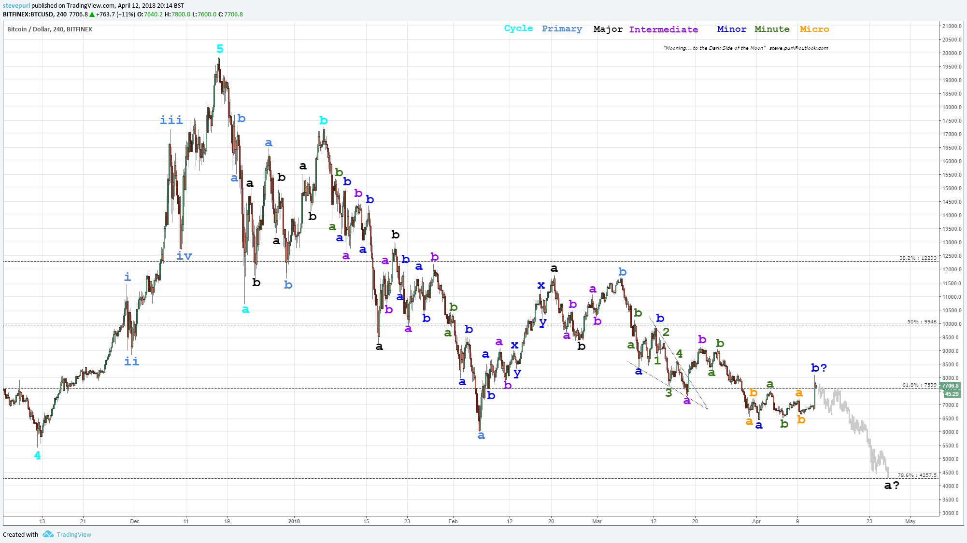Image resolution: width=967 pixels, height=543 pixels.
Task: Click the Mooning quote text annotation
Action: (x=746, y=48)
